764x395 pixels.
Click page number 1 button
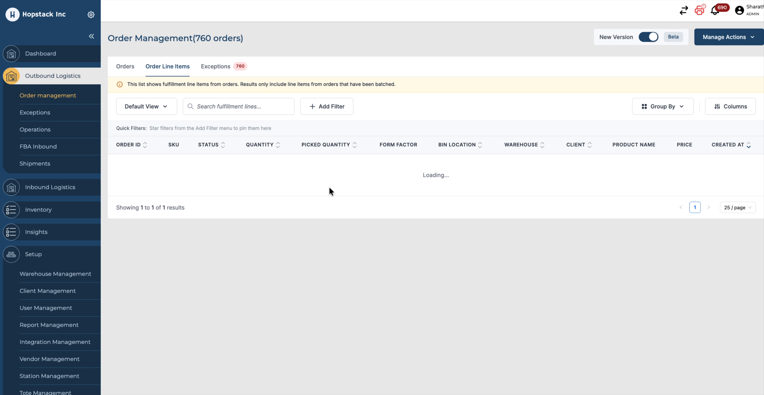tap(695, 207)
